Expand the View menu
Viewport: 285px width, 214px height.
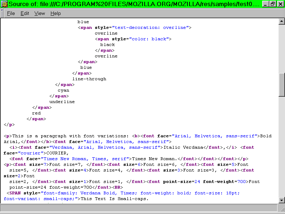pyautogui.click(x=40, y=13)
